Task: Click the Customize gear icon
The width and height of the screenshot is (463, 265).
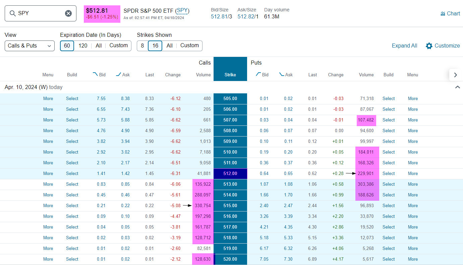Action: [x=429, y=46]
